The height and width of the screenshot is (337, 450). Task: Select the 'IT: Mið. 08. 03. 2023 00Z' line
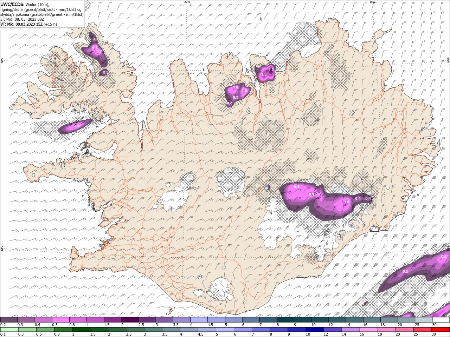click(x=22, y=19)
